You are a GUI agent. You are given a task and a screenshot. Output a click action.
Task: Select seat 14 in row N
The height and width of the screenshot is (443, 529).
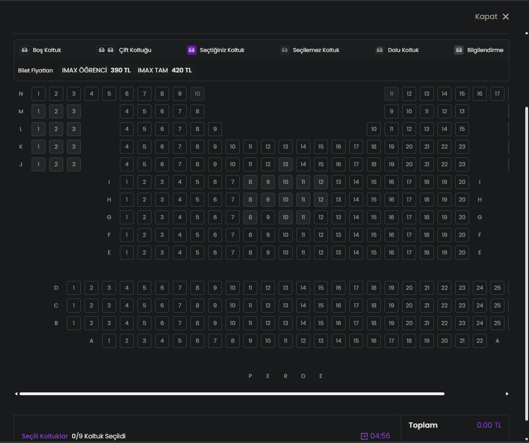[x=444, y=94]
